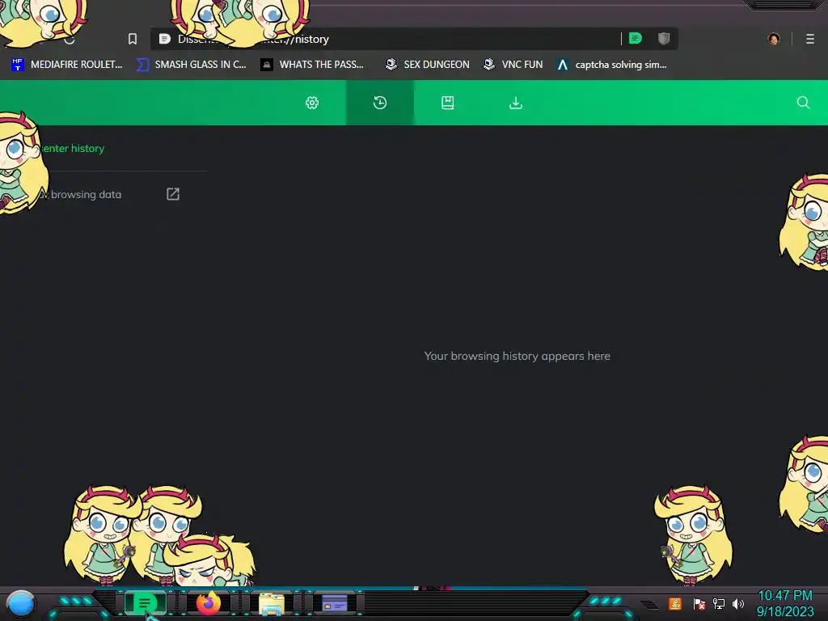
Task: Click the taskbar clock showing 10:47 PM
Action: tap(785, 603)
